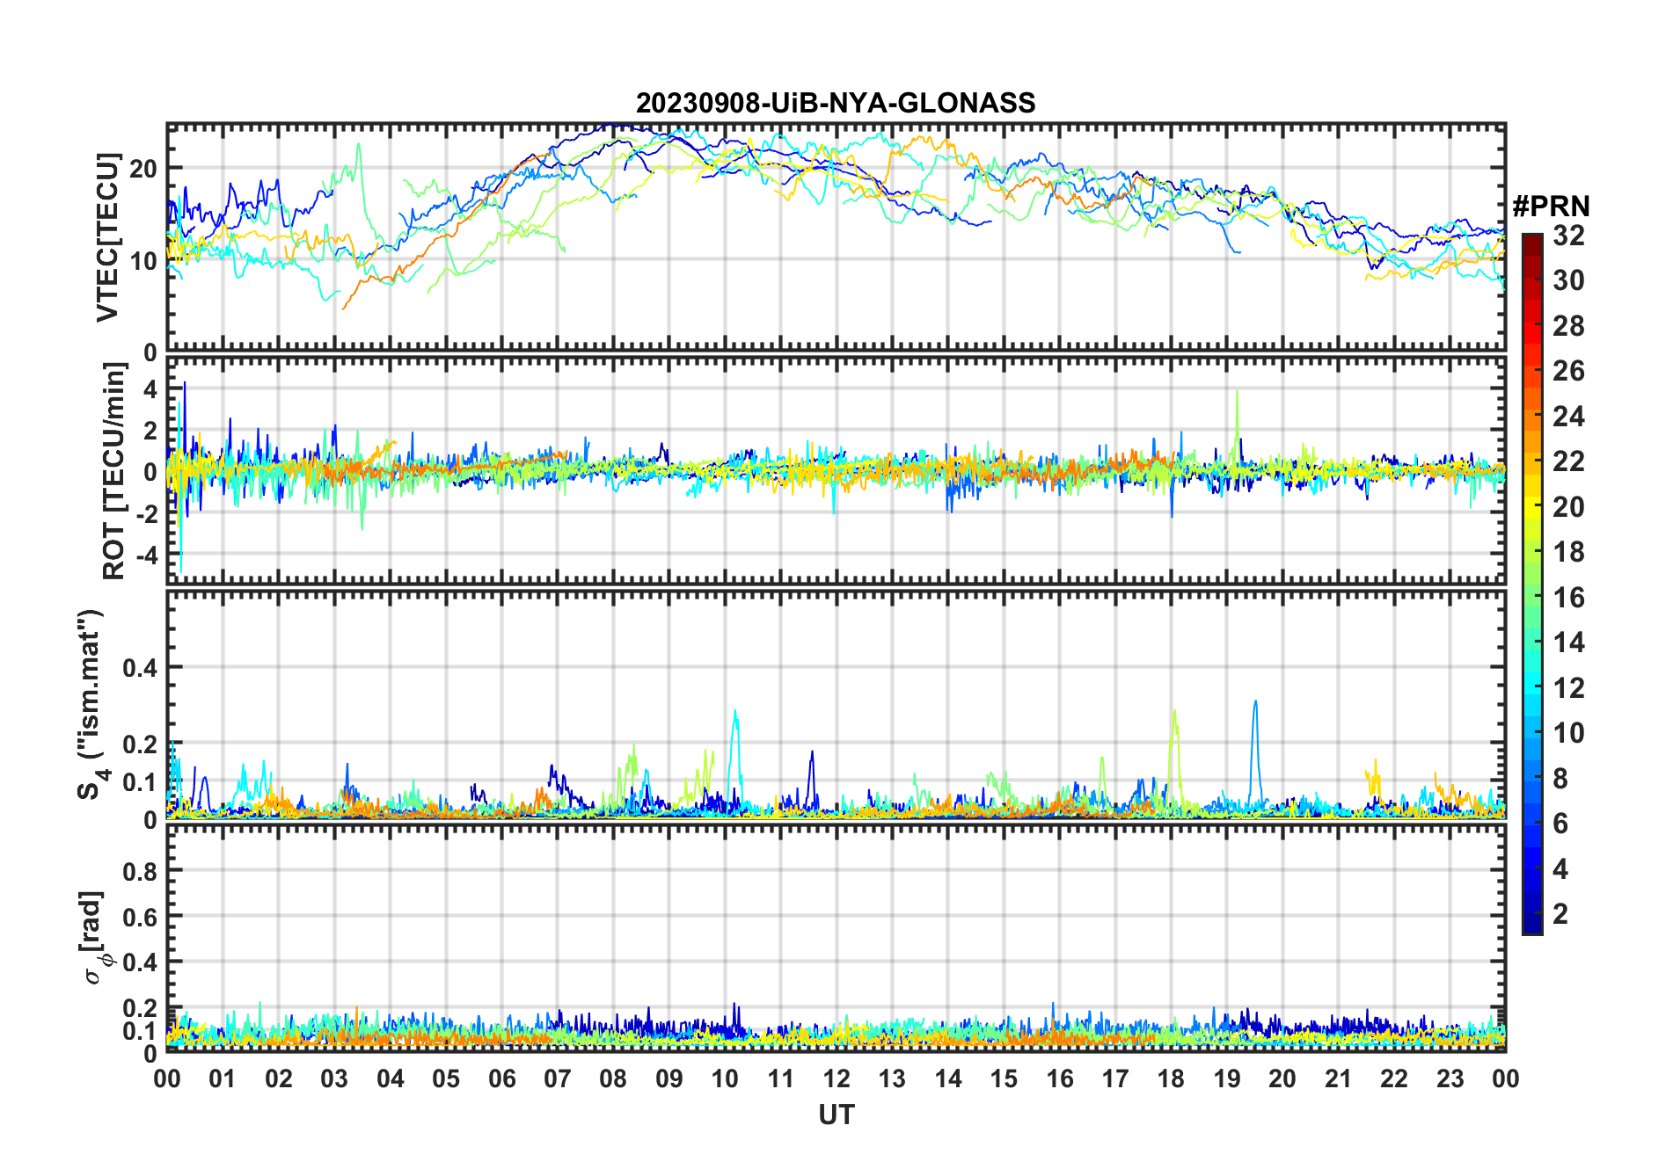Select hour label 17 on the UT axis
Screen dimensions: 1673x1169
[x=1115, y=1078]
